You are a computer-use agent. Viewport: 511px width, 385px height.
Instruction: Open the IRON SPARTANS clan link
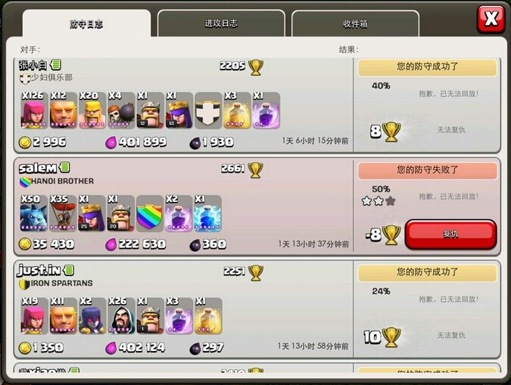[61, 284]
